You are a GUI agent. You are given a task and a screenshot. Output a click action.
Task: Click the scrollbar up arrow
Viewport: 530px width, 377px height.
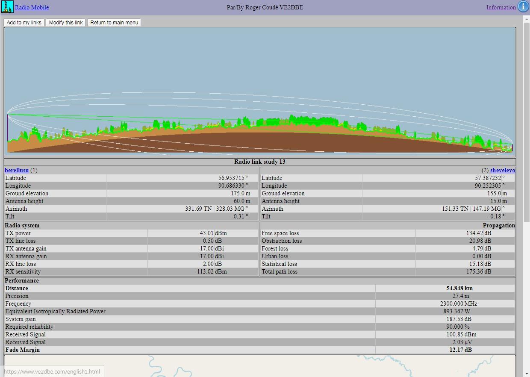(526, 19)
